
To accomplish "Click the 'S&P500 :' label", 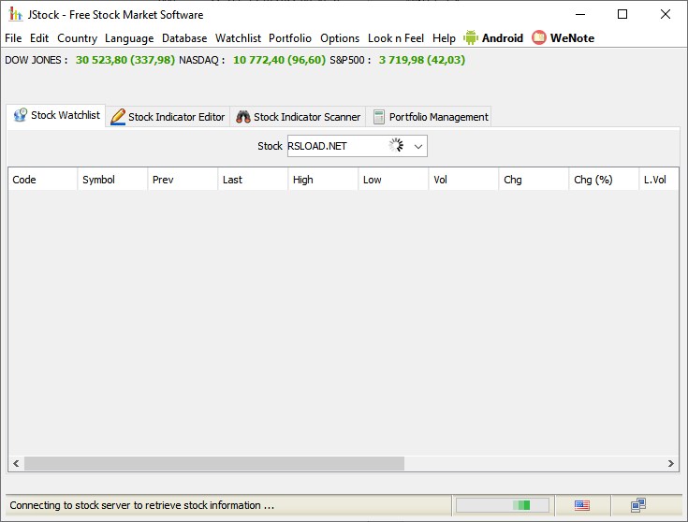I will click(x=350, y=60).
